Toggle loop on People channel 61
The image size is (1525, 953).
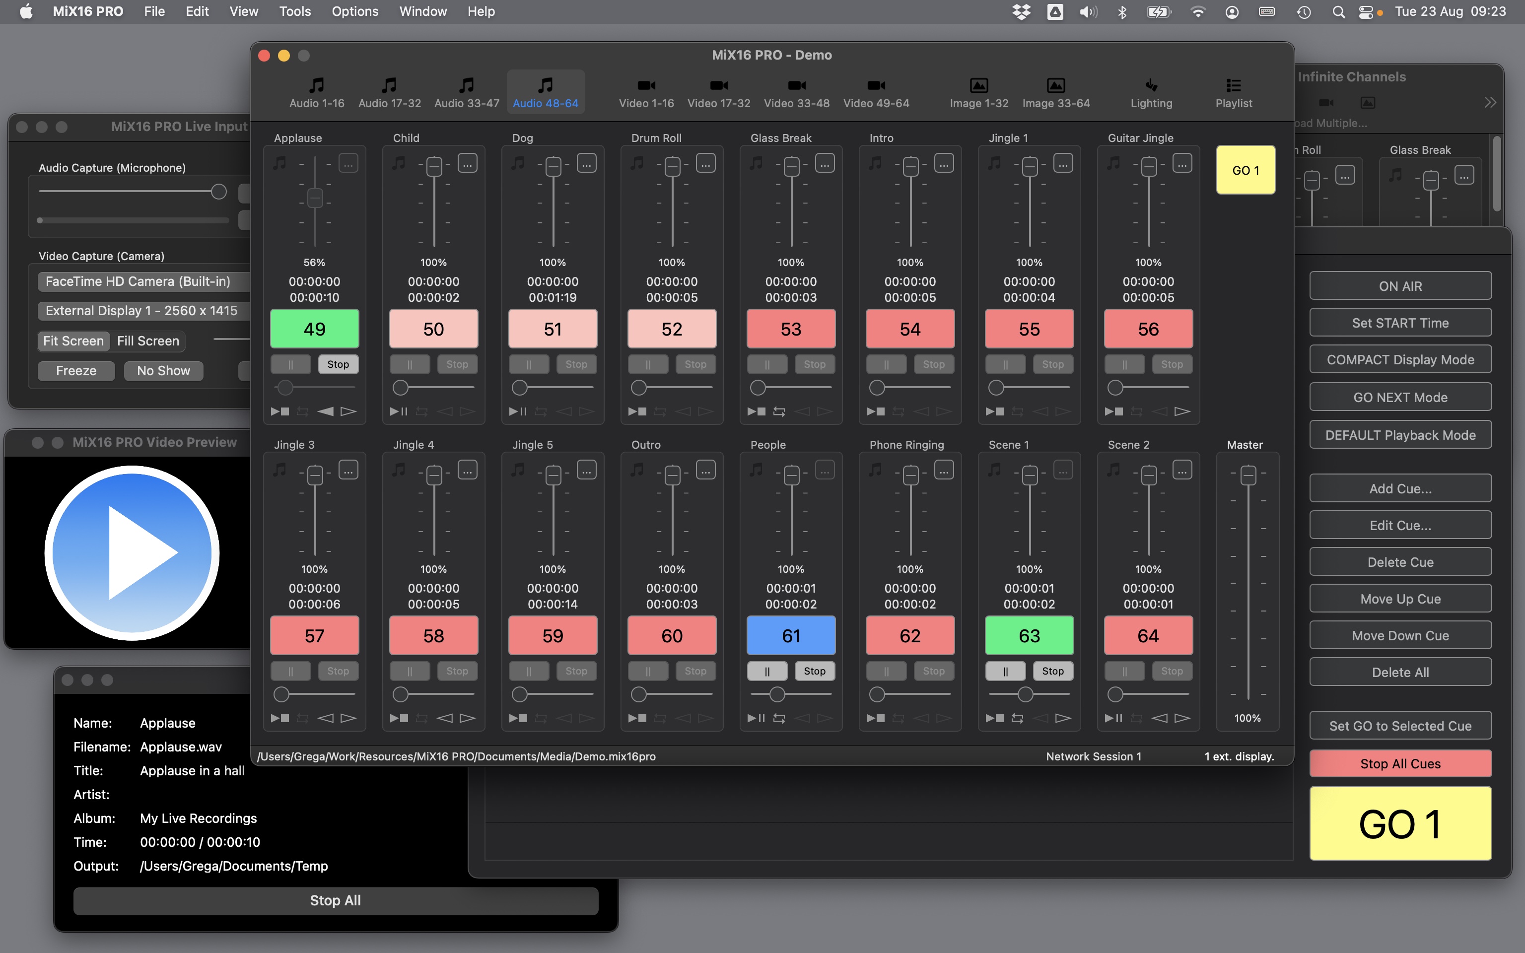779,719
